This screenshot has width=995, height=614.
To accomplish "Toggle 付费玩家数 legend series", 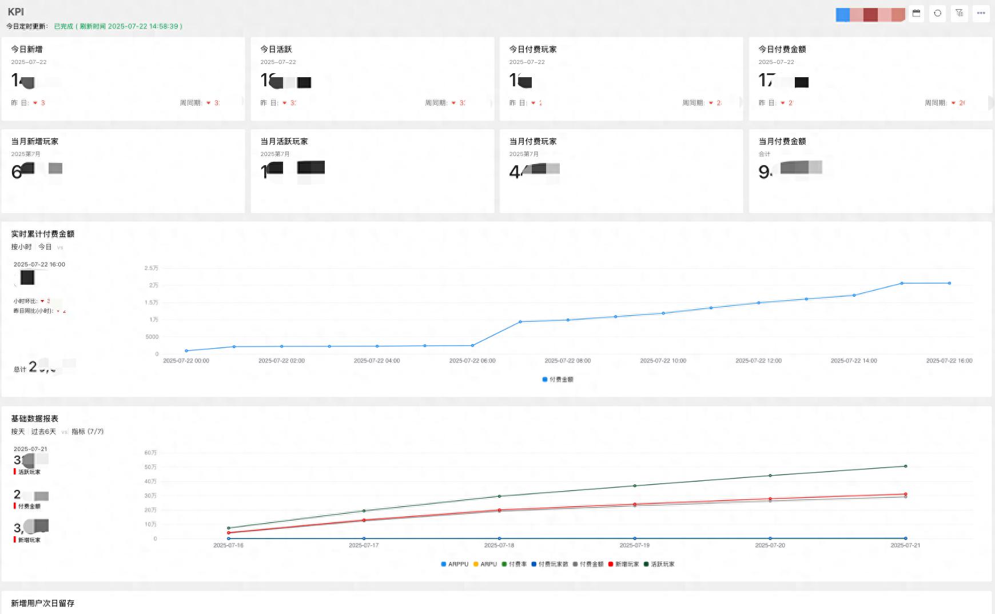I will coord(550,564).
